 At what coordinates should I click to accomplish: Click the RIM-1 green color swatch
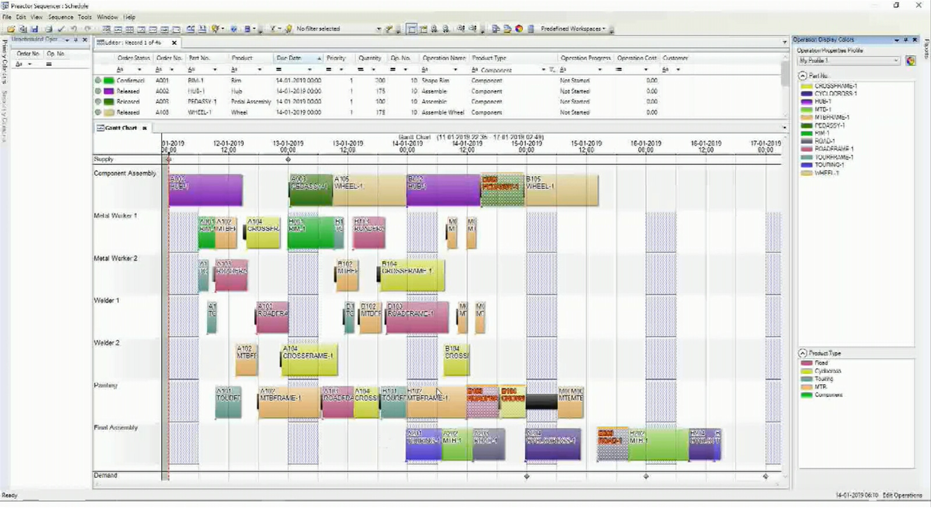click(x=806, y=133)
